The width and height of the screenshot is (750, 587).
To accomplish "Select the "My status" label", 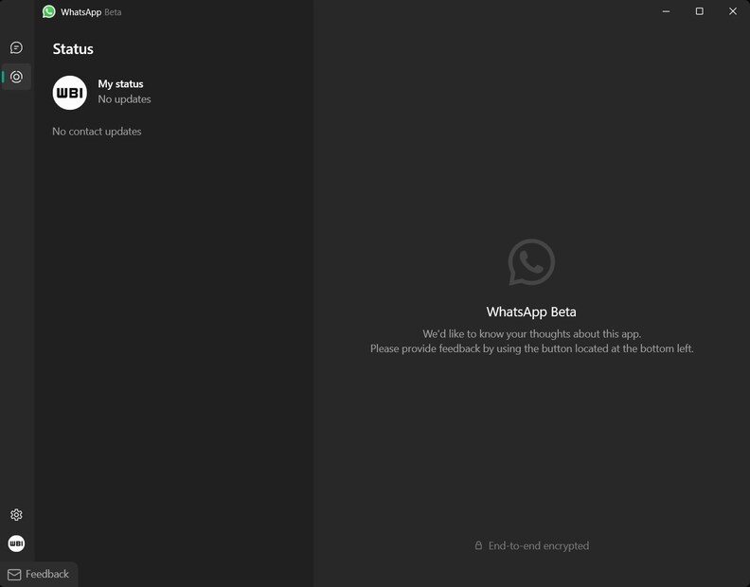I will click(x=120, y=84).
